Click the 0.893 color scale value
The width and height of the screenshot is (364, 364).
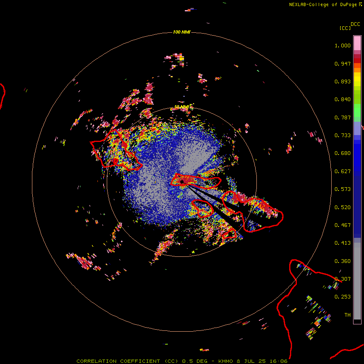pyautogui.click(x=343, y=81)
